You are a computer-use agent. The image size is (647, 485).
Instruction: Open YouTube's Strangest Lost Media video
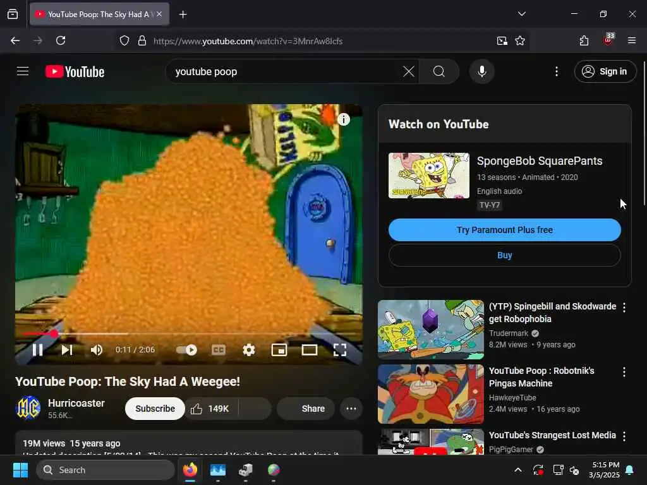(552, 435)
